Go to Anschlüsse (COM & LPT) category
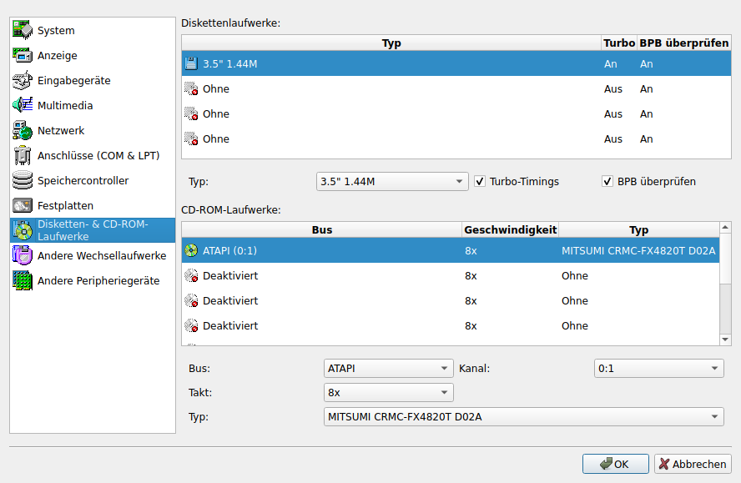Viewport: 741px width, 483px height. point(98,156)
